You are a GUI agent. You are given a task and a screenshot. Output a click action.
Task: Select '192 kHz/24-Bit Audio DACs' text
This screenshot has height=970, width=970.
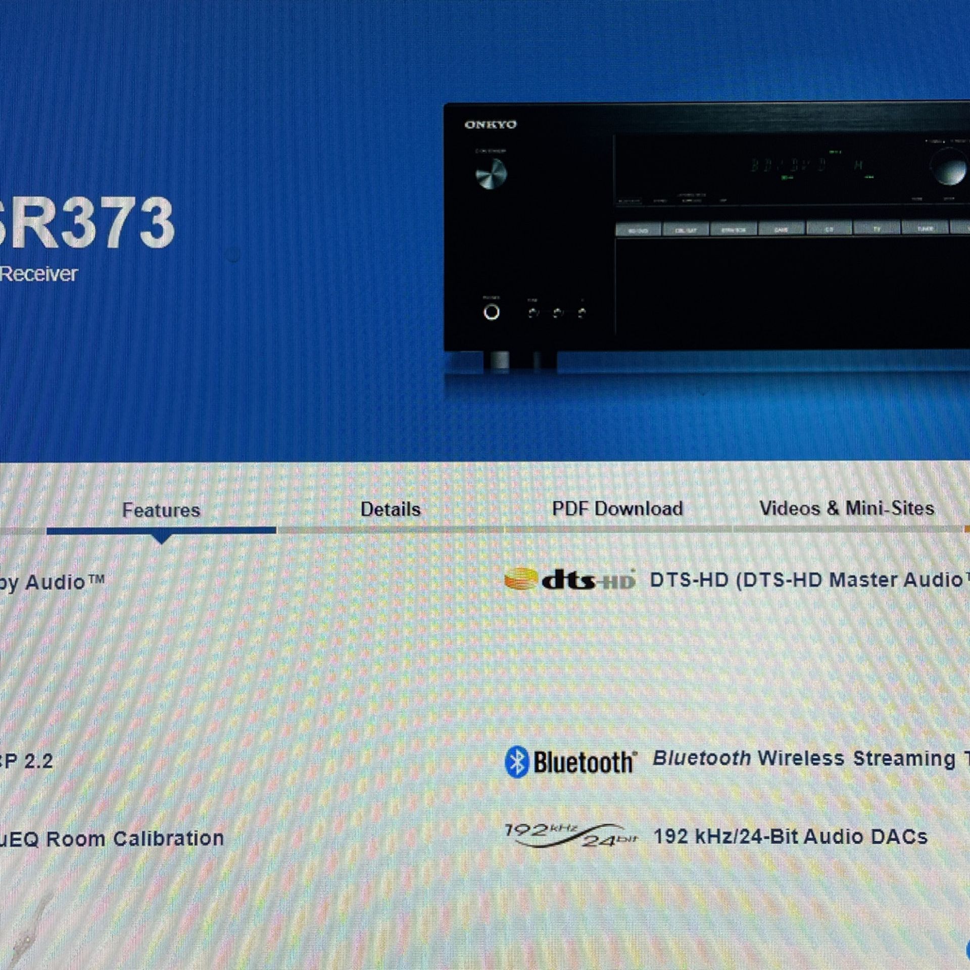(791, 837)
